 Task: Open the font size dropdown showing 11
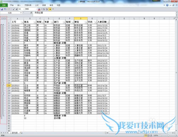click(24, 9)
